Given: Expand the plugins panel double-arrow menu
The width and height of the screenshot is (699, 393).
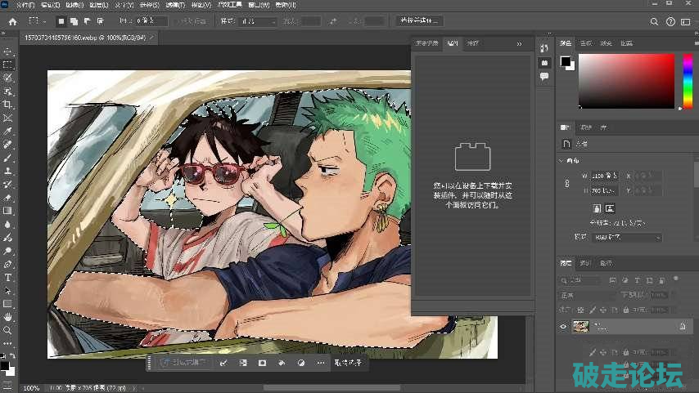Looking at the screenshot, I should coord(519,43).
